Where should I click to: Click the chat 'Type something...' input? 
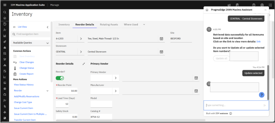pos(234,105)
